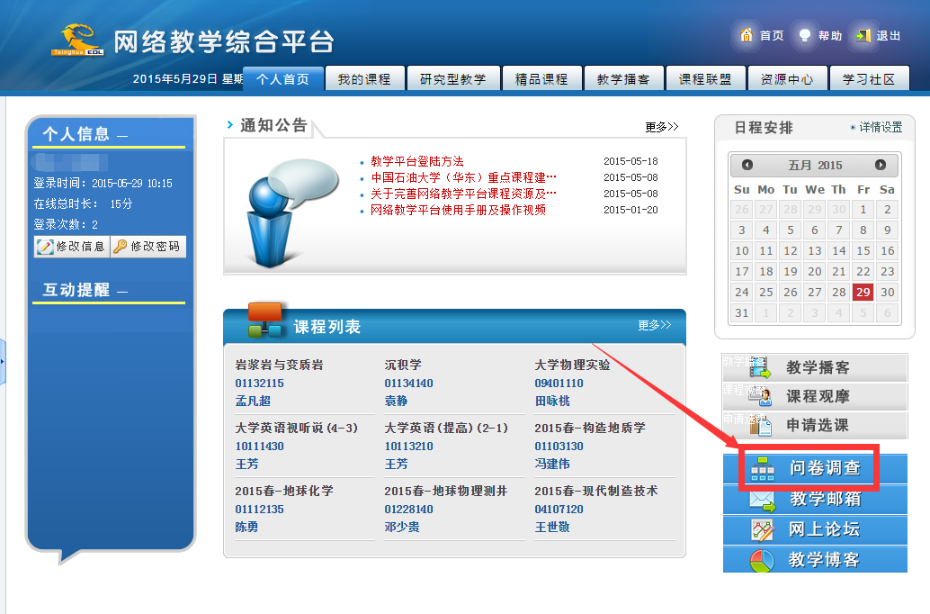Go to previous month in calendar
The width and height of the screenshot is (930, 614).
point(747,165)
